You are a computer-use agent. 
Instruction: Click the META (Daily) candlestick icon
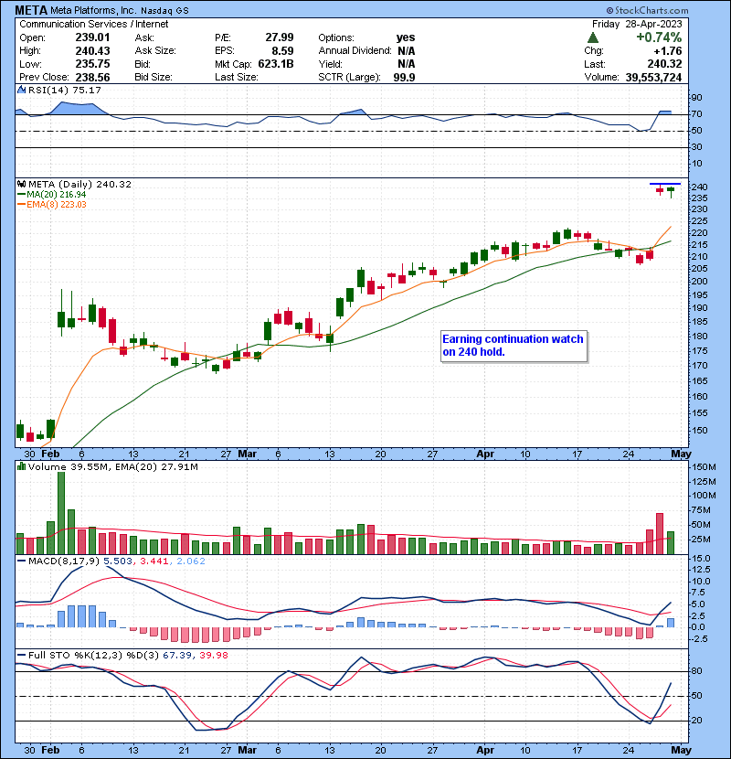click(x=21, y=184)
